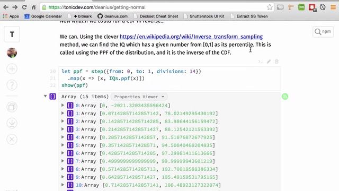
Task: Click the trash delete cell icon
Action: pyautogui.click(x=276, y=62)
